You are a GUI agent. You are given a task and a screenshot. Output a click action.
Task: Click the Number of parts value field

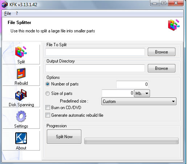pos(132,84)
